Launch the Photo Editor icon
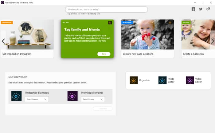This screenshot has width=215, height=133. click(x=162, y=80)
